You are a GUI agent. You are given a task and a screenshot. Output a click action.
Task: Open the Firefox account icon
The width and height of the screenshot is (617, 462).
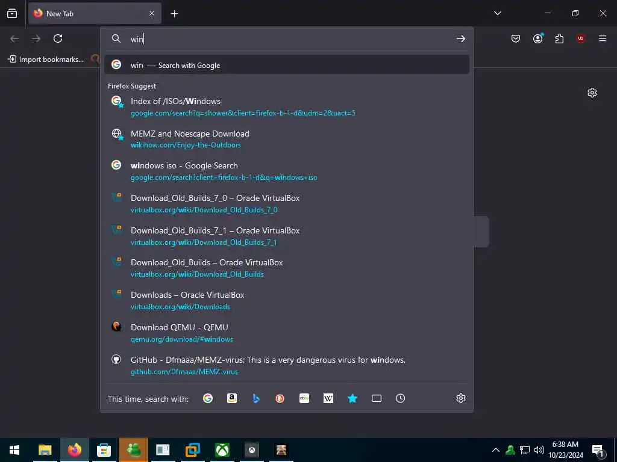(x=537, y=38)
